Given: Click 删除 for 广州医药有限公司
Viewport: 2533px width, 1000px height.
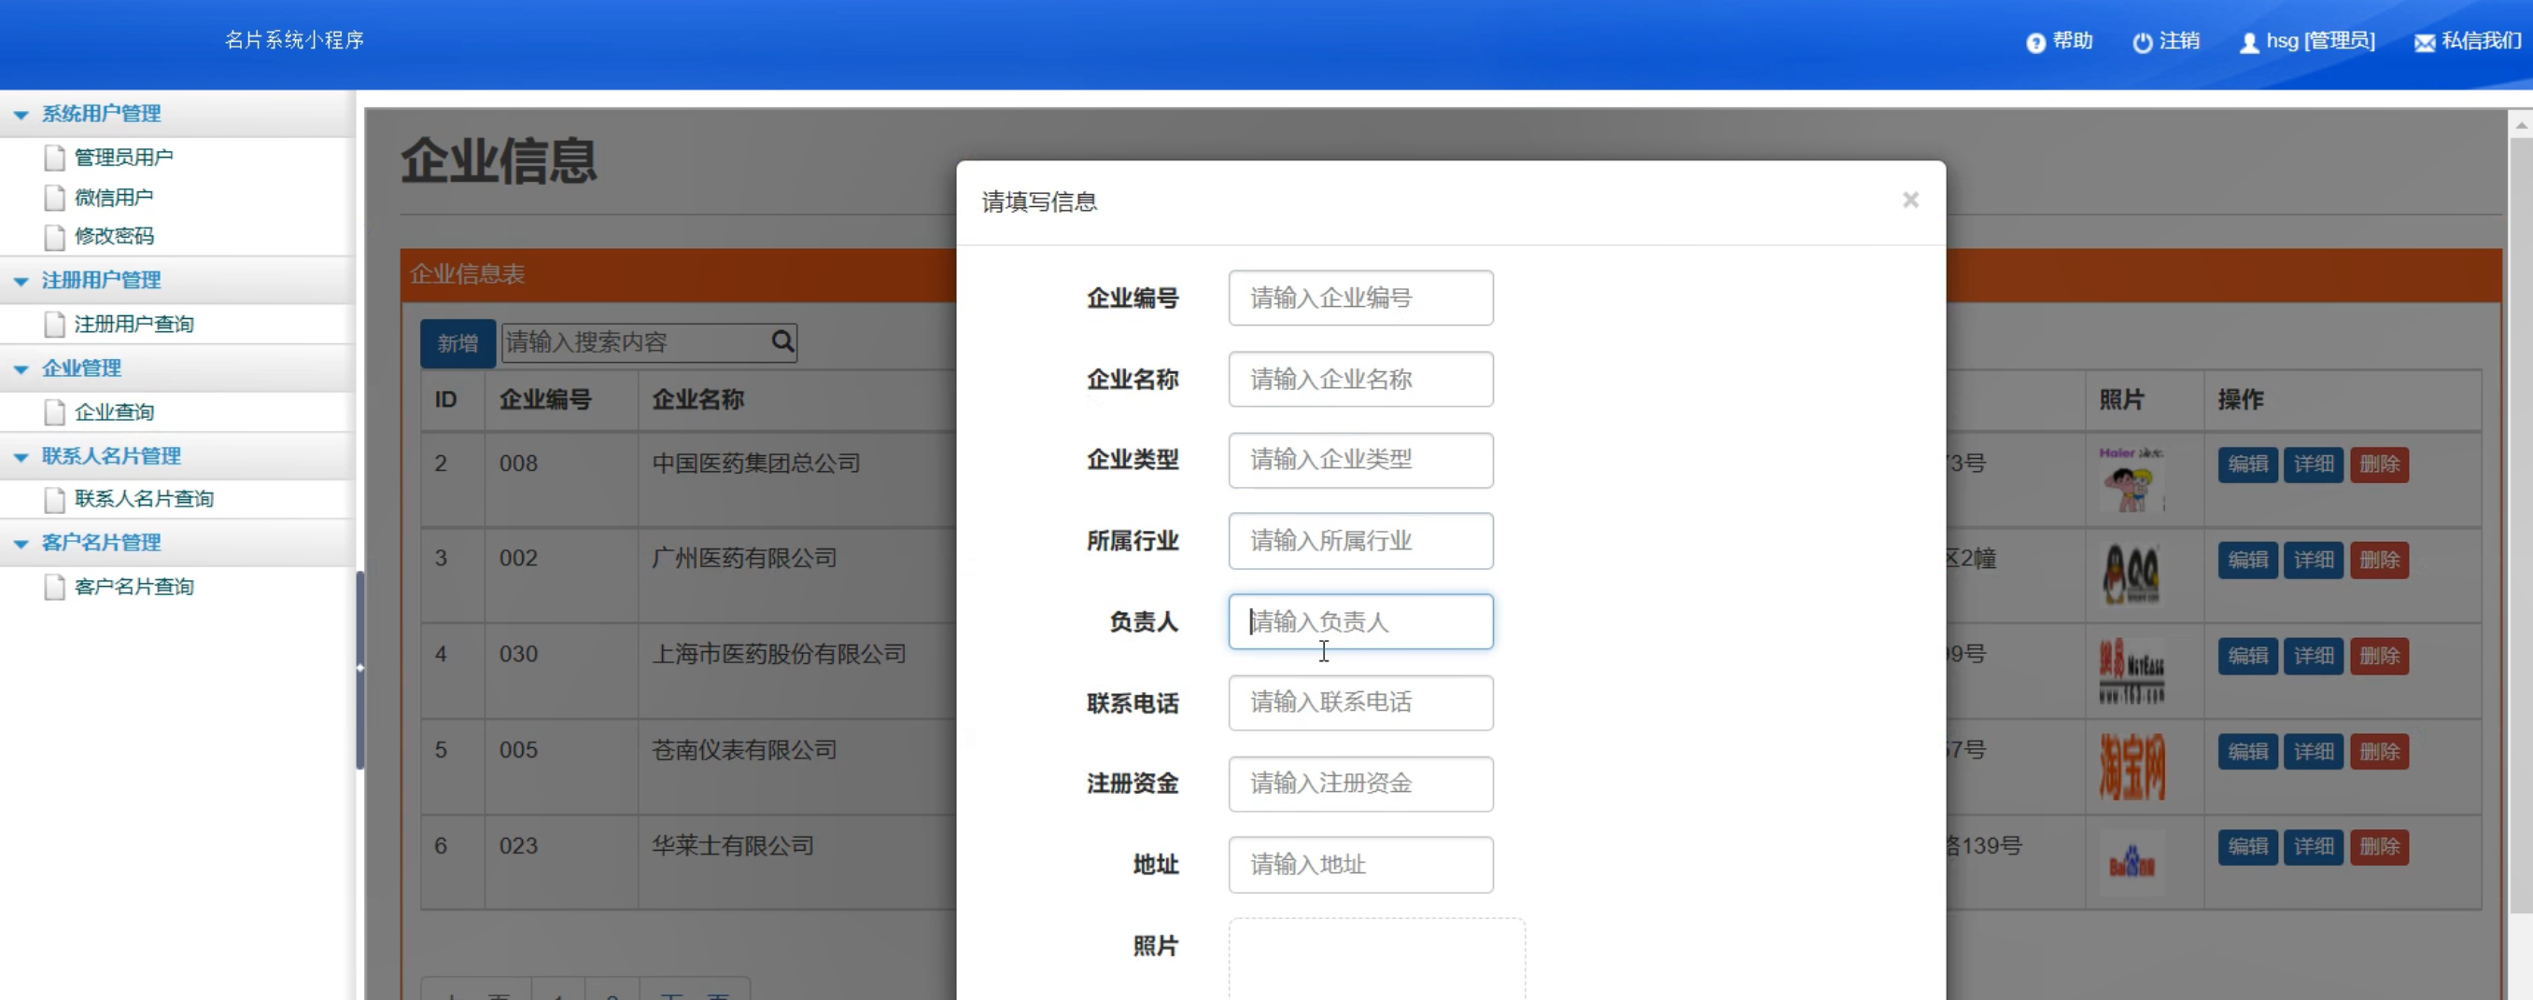Looking at the screenshot, I should [2380, 560].
